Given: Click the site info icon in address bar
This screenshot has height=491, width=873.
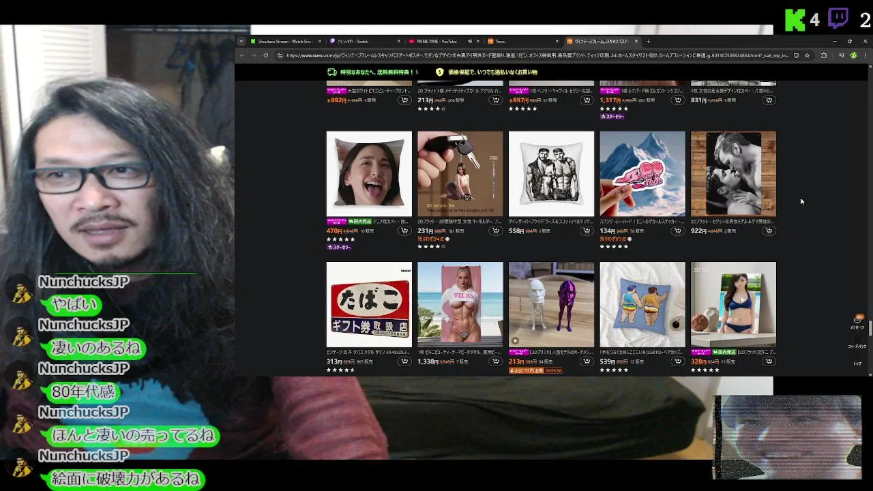Looking at the screenshot, I should (280, 55).
